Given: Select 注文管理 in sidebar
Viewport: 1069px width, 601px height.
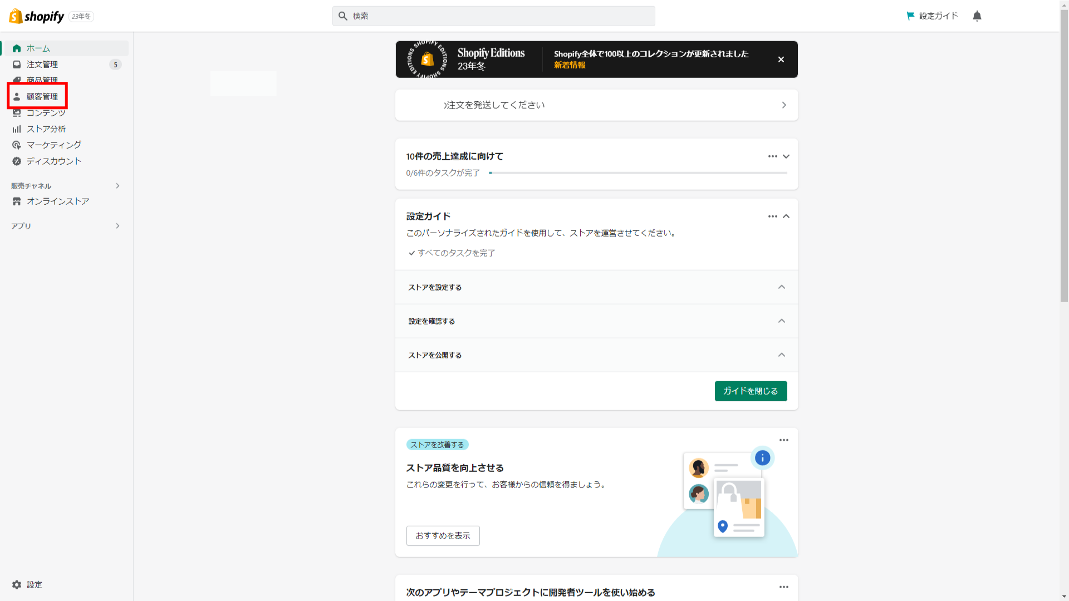Looking at the screenshot, I should tap(42, 65).
